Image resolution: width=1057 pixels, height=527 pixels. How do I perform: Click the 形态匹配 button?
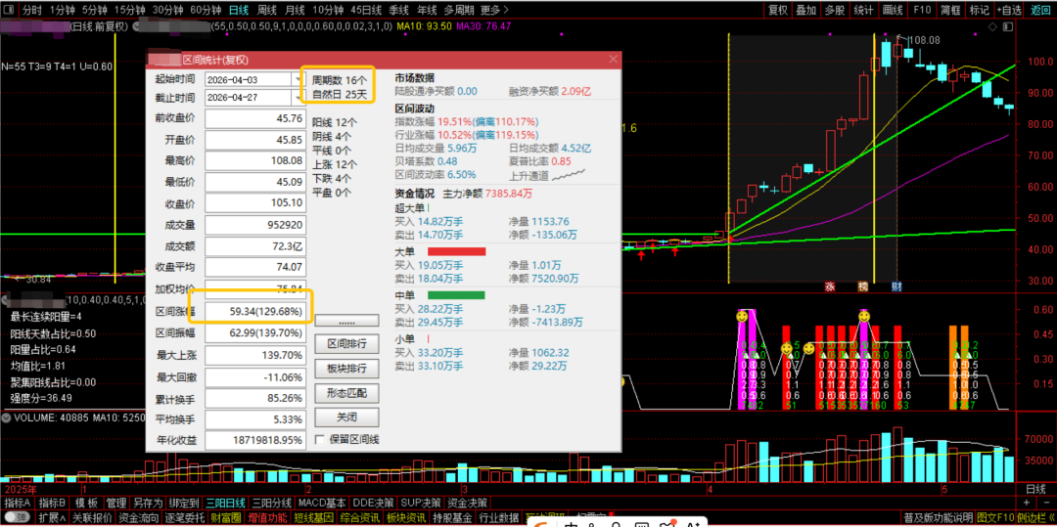pyautogui.click(x=346, y=392)
